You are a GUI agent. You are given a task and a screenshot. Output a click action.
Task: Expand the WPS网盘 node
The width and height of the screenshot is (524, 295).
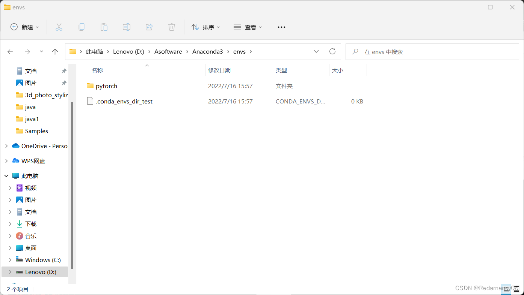click(x=6, y=161)
